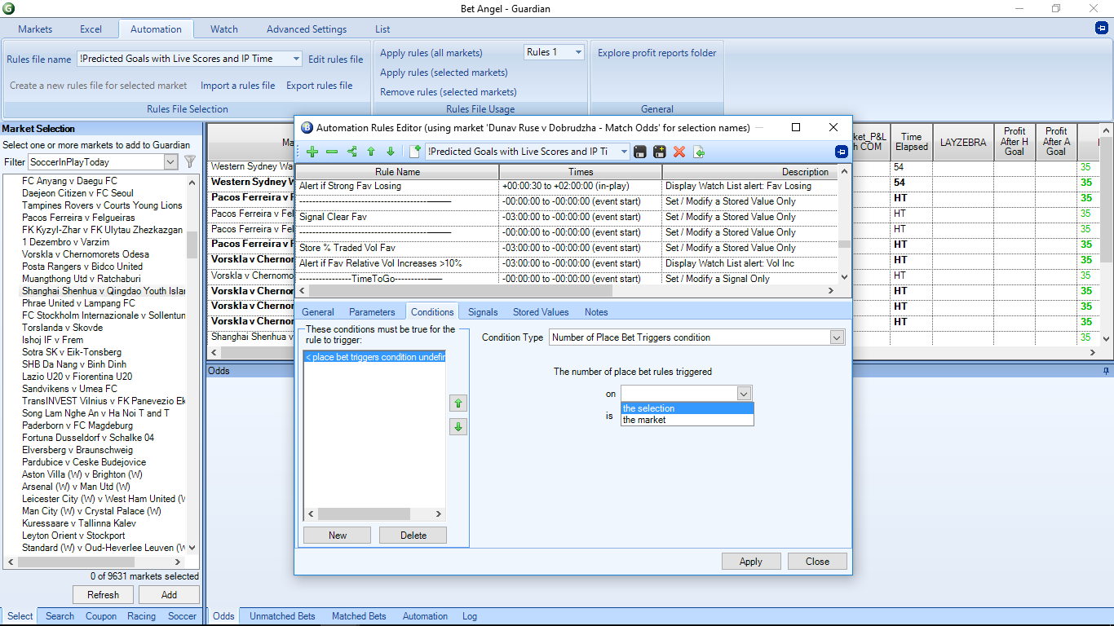Move the rule up with the toolbar green up arrow
The image size is (1114, 626).
[371, 152]
